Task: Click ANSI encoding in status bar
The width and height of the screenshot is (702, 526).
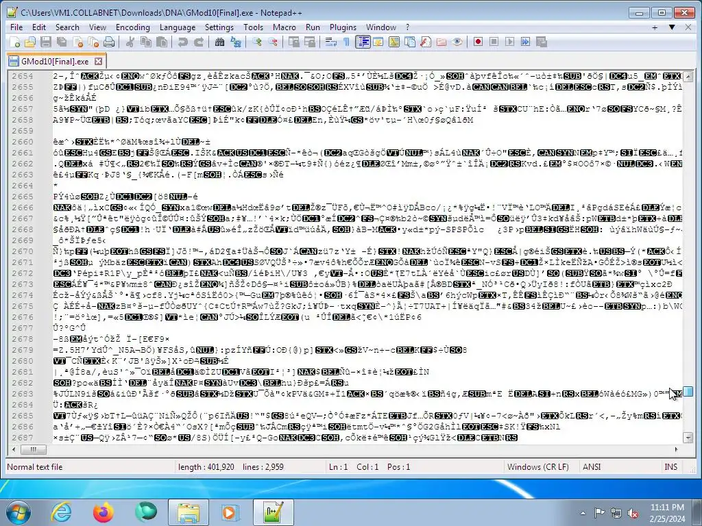Action: point(592,467)
